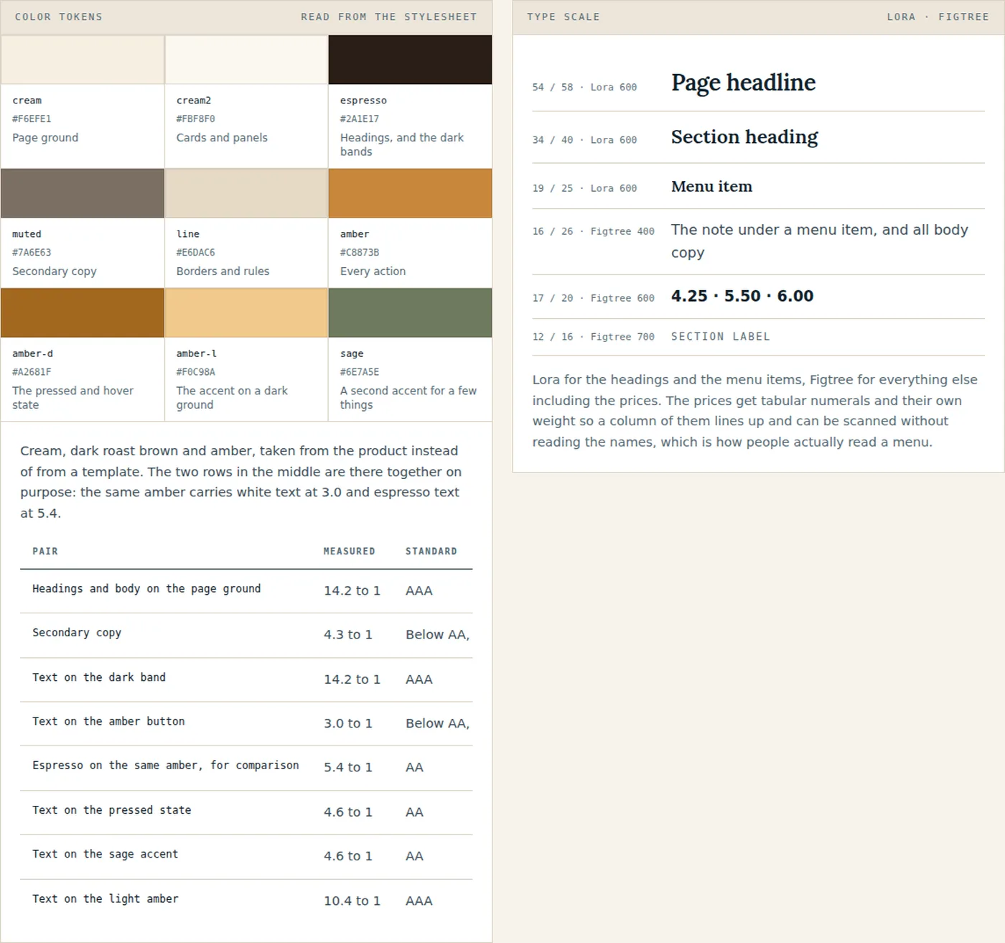Click the "17 / 20 · Figtree 600" spec
Screen dimensions: 1005x943
(593, 298)
